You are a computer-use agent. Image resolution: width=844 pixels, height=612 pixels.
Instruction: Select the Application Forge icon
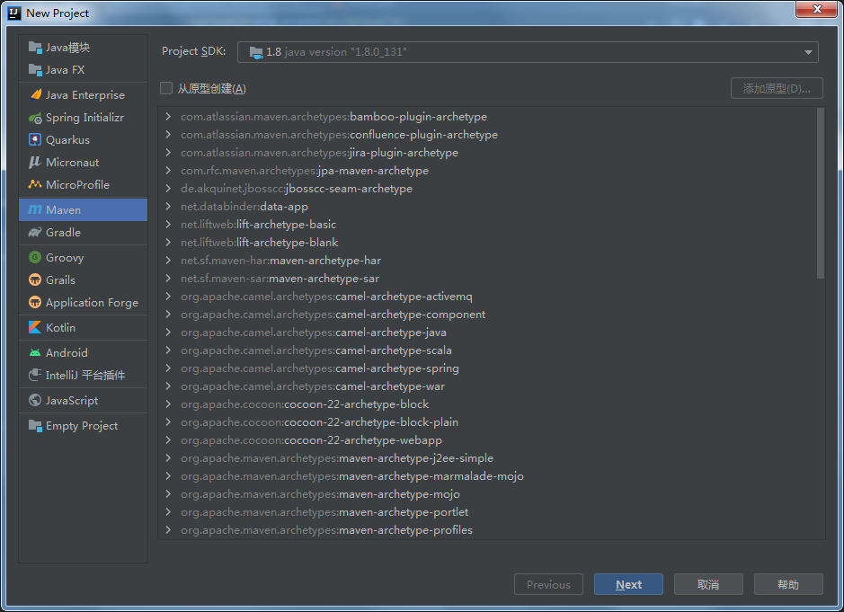click(x=35, y=303)
